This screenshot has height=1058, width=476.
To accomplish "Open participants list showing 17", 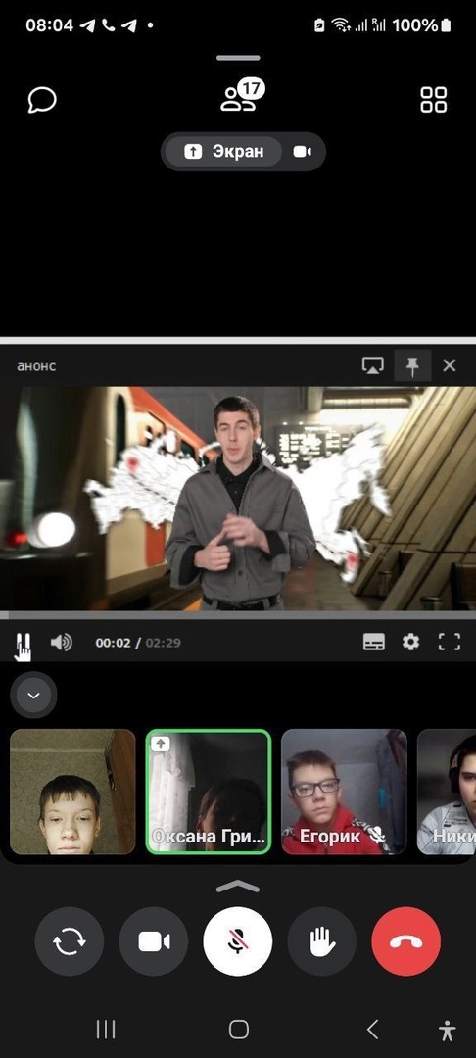I will (242, 95).
